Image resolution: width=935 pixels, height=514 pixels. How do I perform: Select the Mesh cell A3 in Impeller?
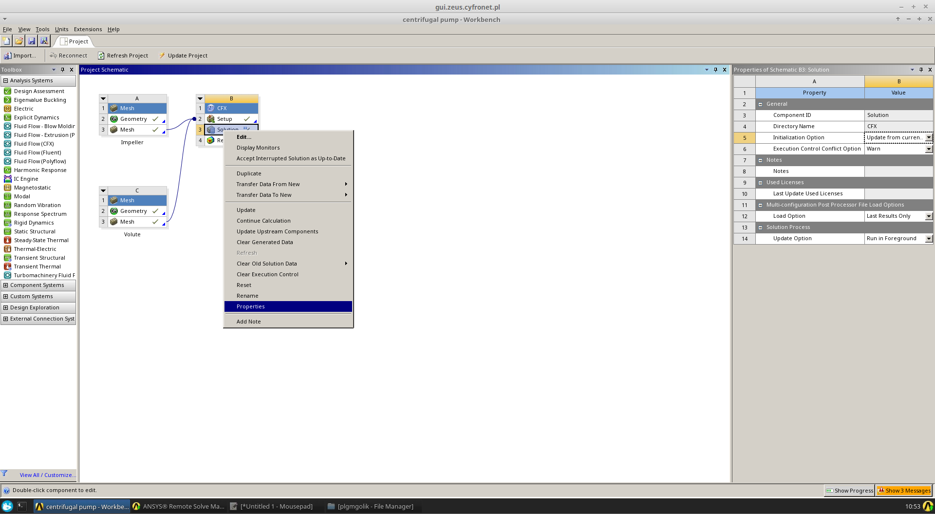pyautogui.click(x=137, y=130)
